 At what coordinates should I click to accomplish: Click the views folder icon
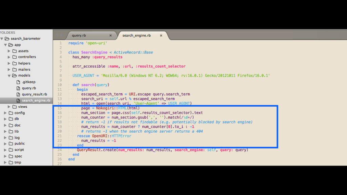(x=15, y=107)
